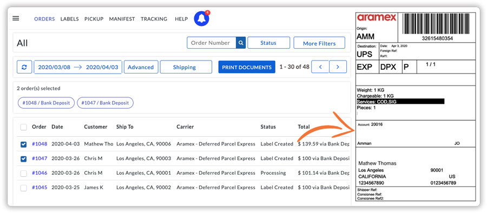Open the Status filter dropdown
The image size is (487, 213).
point(268,43)
